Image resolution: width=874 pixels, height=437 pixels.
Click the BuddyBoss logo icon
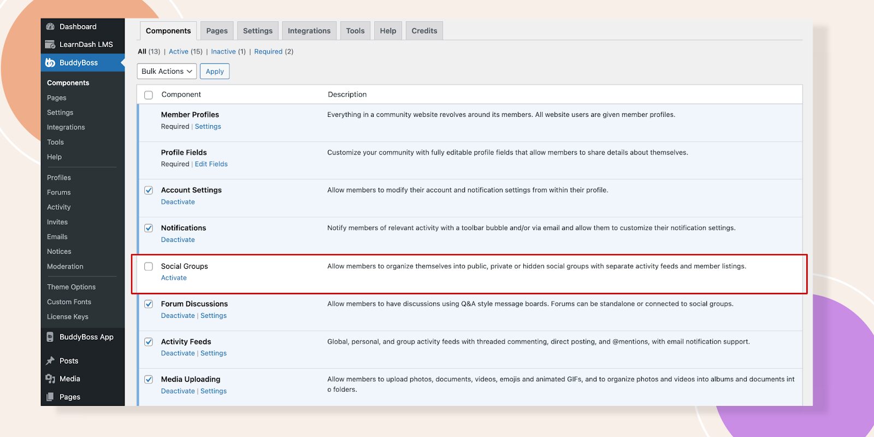50,63
